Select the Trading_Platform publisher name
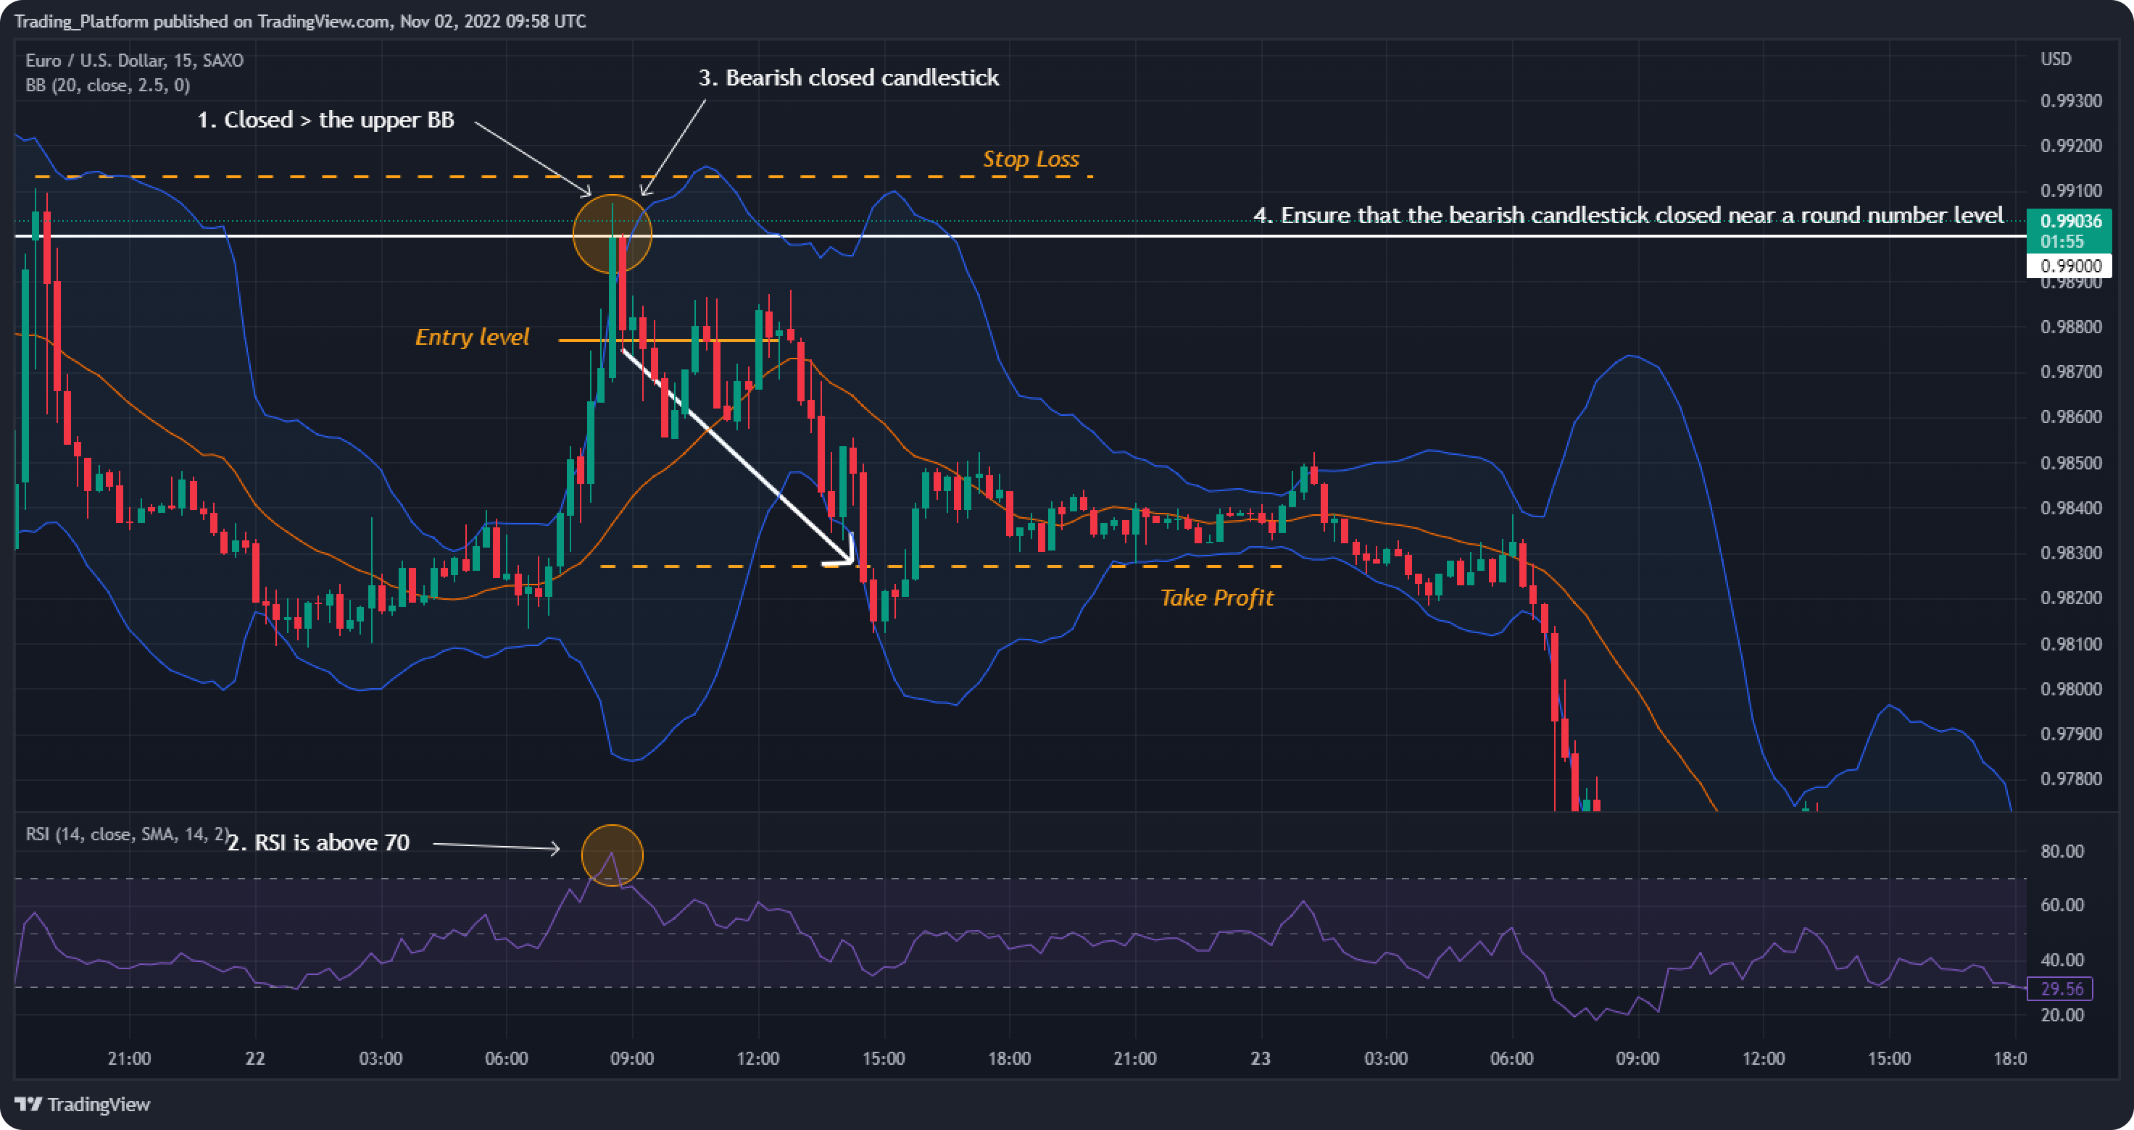 (x=80, y=21)
